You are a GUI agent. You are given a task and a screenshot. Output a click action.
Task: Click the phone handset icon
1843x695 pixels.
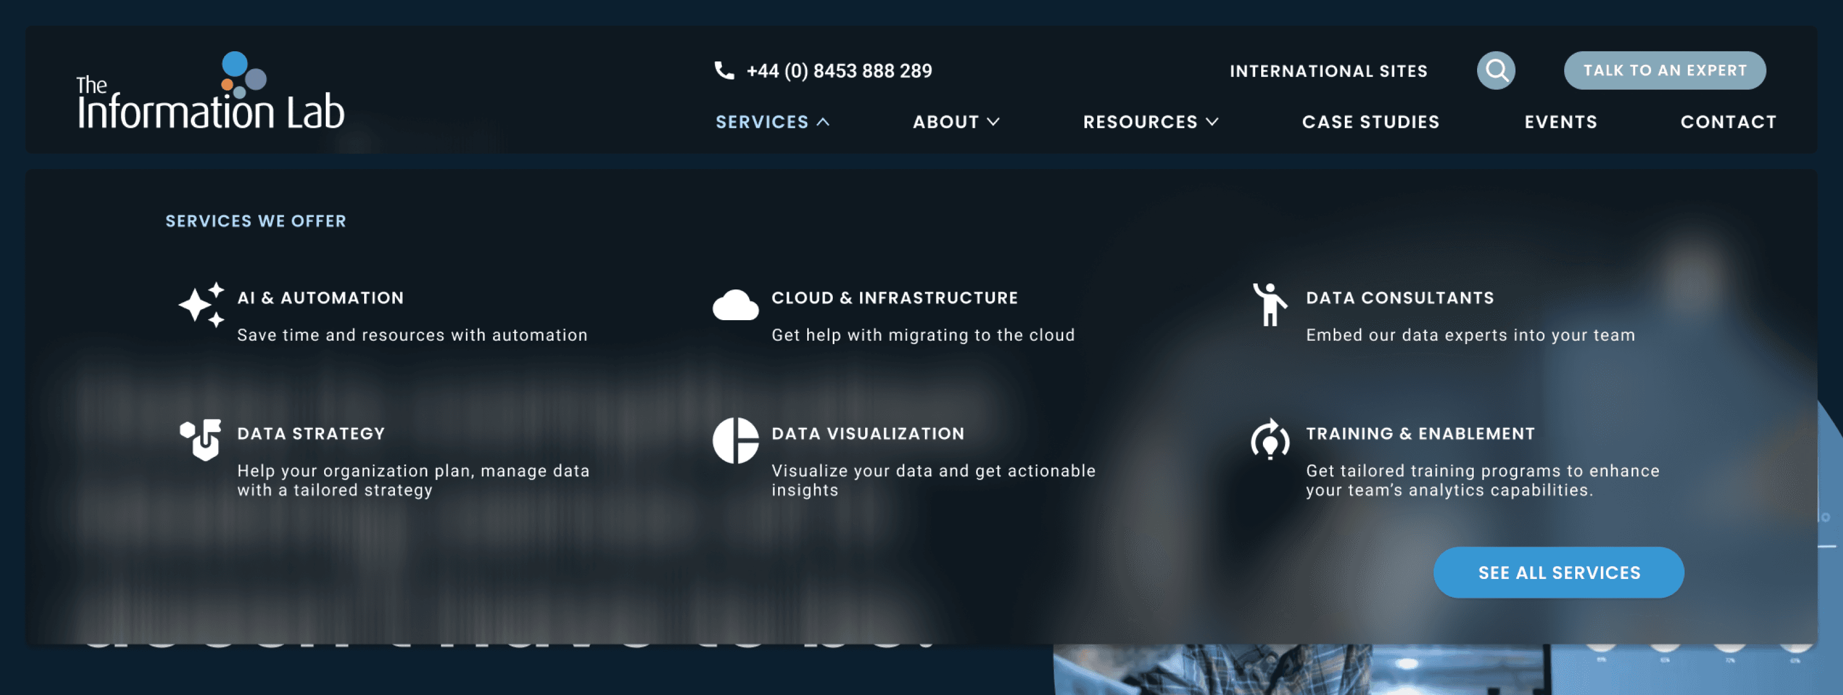coord(724,70)
